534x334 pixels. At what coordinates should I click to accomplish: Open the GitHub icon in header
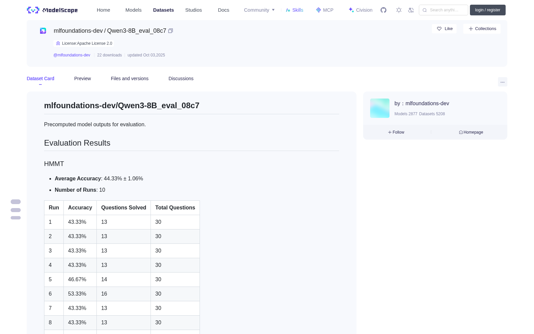[383, 10]
